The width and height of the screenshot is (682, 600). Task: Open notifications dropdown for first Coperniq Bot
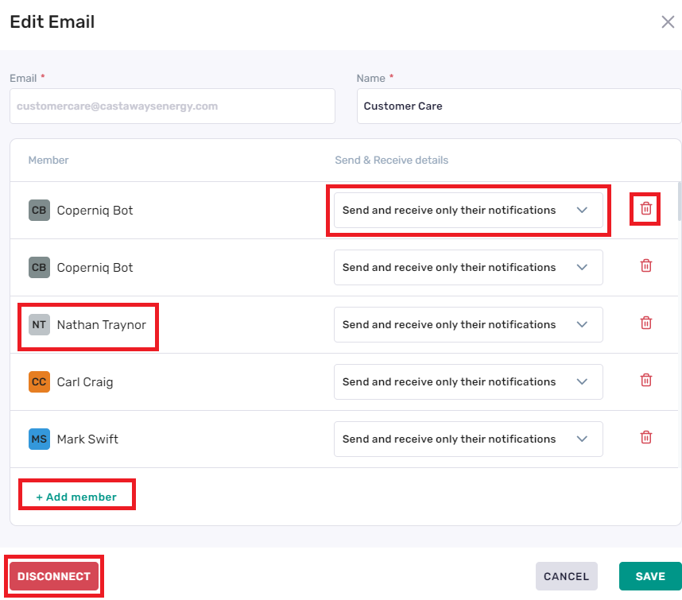coord(468,210)
